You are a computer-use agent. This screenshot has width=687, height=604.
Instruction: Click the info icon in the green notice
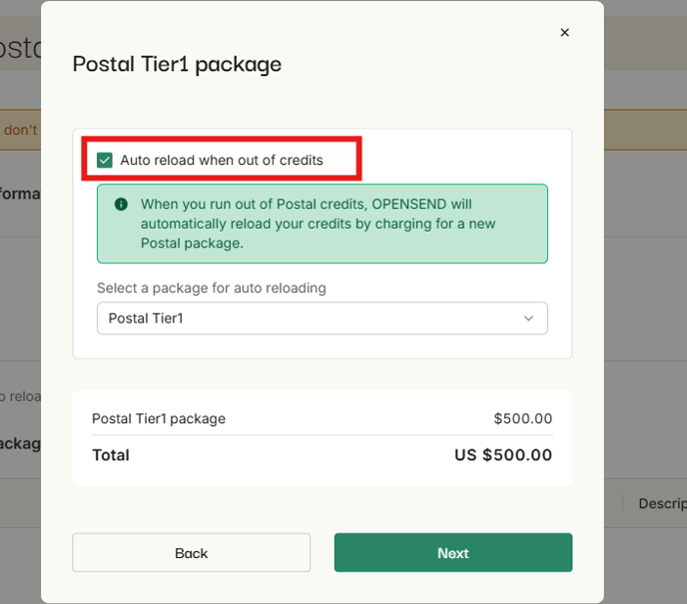click(x=121, y=205)
